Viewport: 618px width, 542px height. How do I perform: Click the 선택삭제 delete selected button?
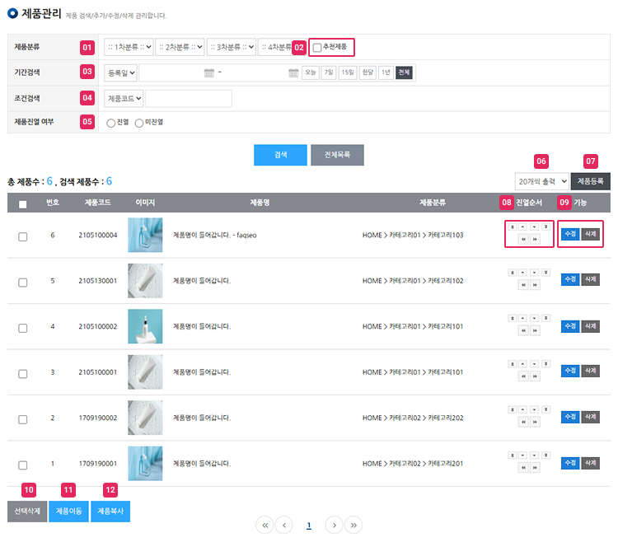[27, 512]
